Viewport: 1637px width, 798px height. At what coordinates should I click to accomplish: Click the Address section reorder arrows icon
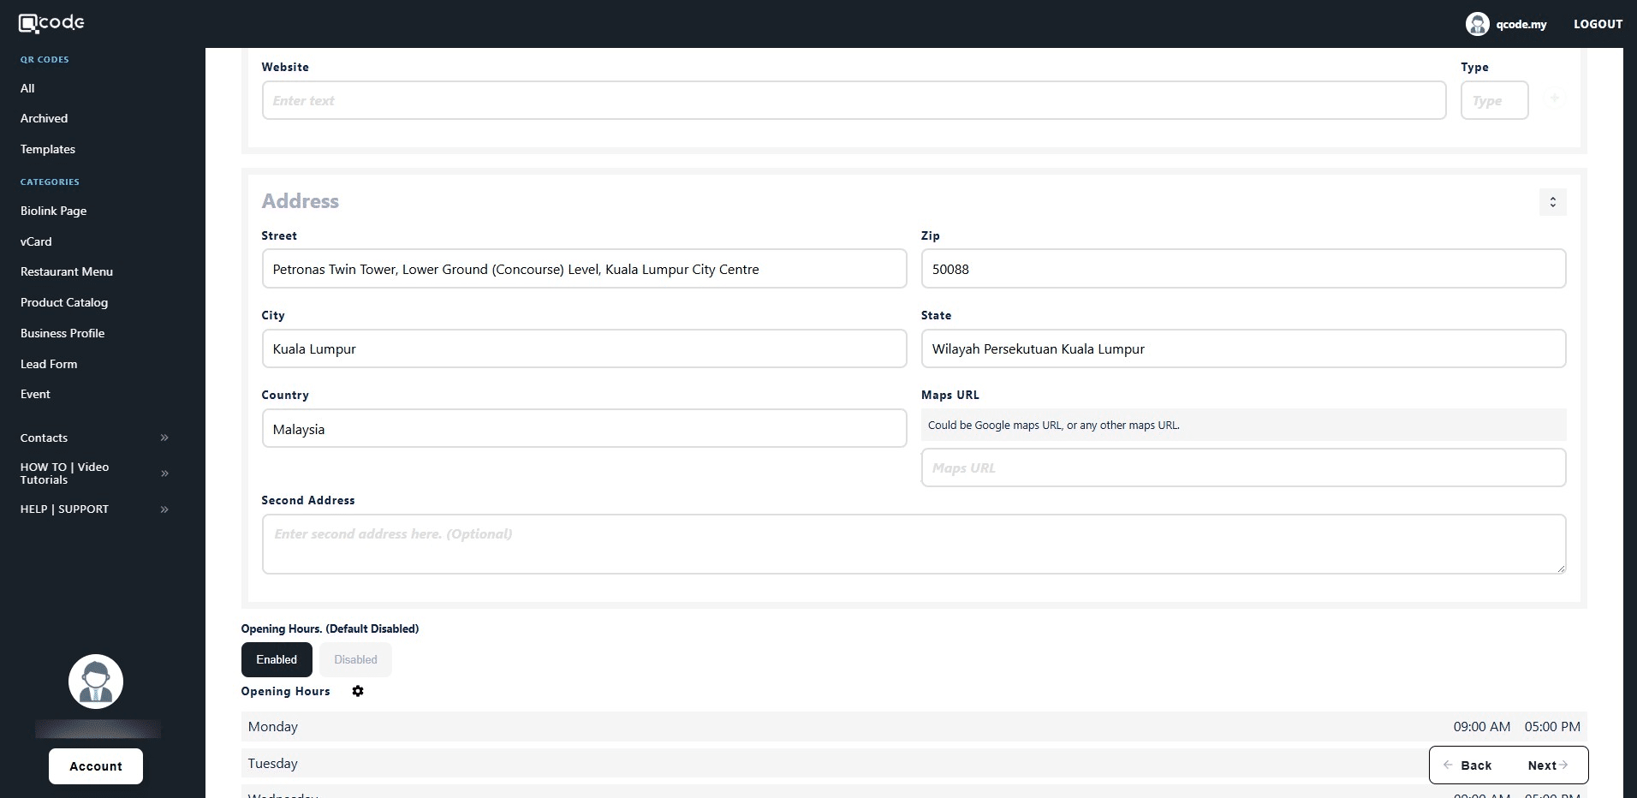pyautogui.click(x=1552, y=202)
